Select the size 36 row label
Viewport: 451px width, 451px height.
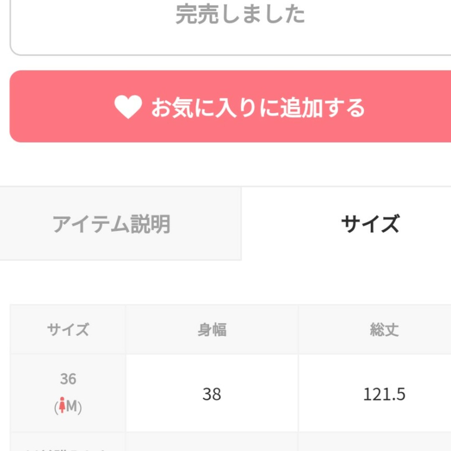pos(68,393)
